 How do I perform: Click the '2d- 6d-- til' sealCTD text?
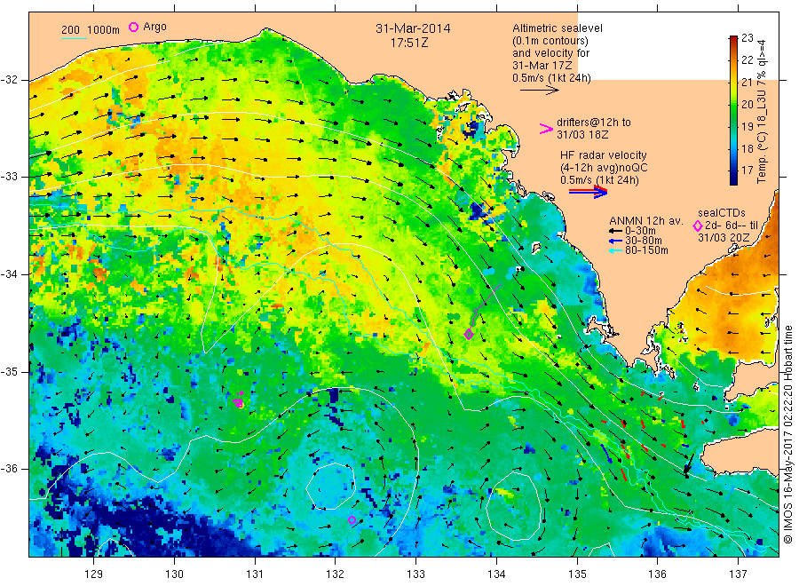[732, 226]
